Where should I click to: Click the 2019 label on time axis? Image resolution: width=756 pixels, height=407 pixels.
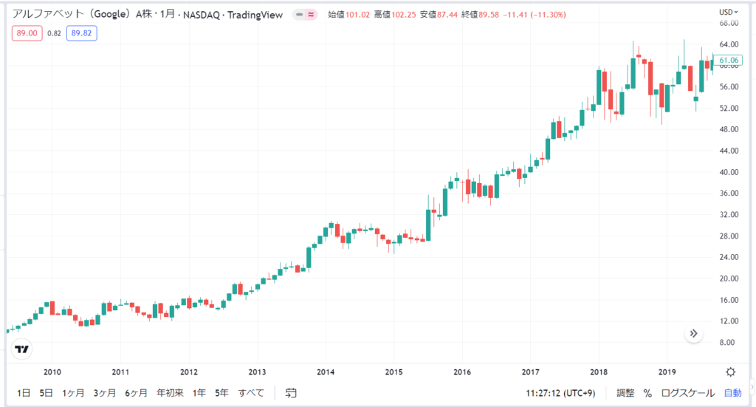coord(667,372)
